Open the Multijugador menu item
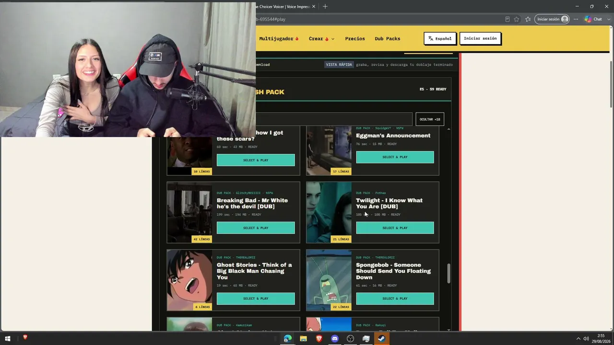Image resolution: width=614 pixels, height=345 pixels. [279, 39]
